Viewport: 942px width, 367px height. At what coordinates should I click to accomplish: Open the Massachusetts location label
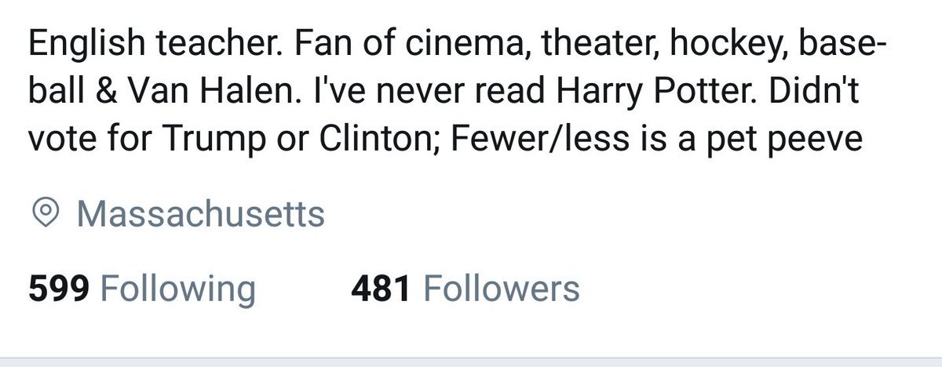pyautogui.click(x=201, y=213)
